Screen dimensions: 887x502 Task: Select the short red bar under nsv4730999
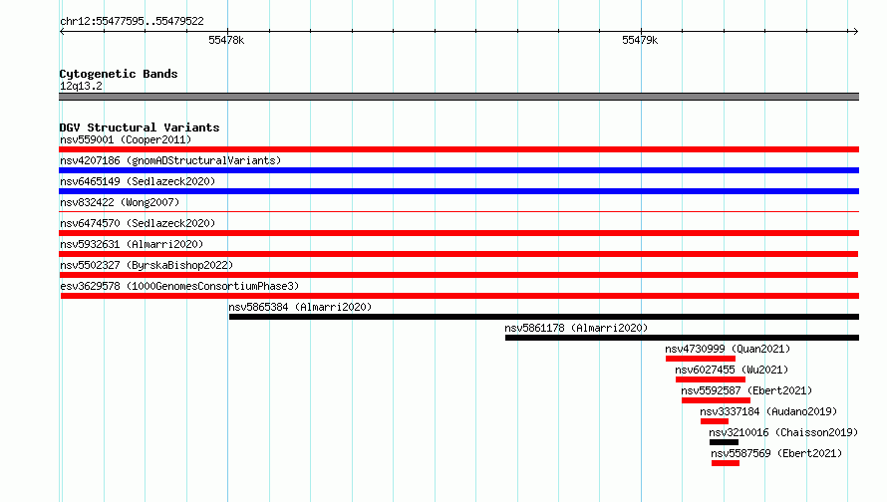coord(701,359)
